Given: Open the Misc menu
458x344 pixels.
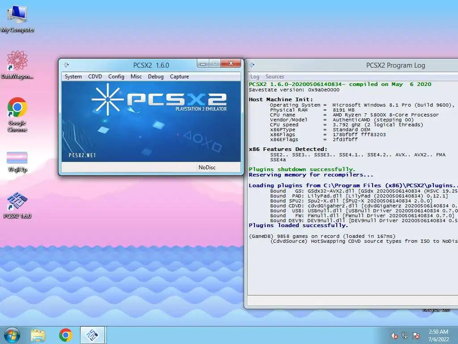Looking at the screenshot, I should (x=136, y=77).
